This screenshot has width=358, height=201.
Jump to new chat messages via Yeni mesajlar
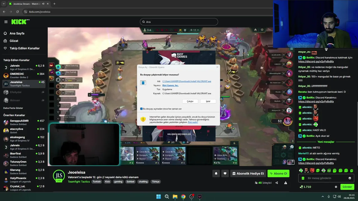click(x=326, y=142)
